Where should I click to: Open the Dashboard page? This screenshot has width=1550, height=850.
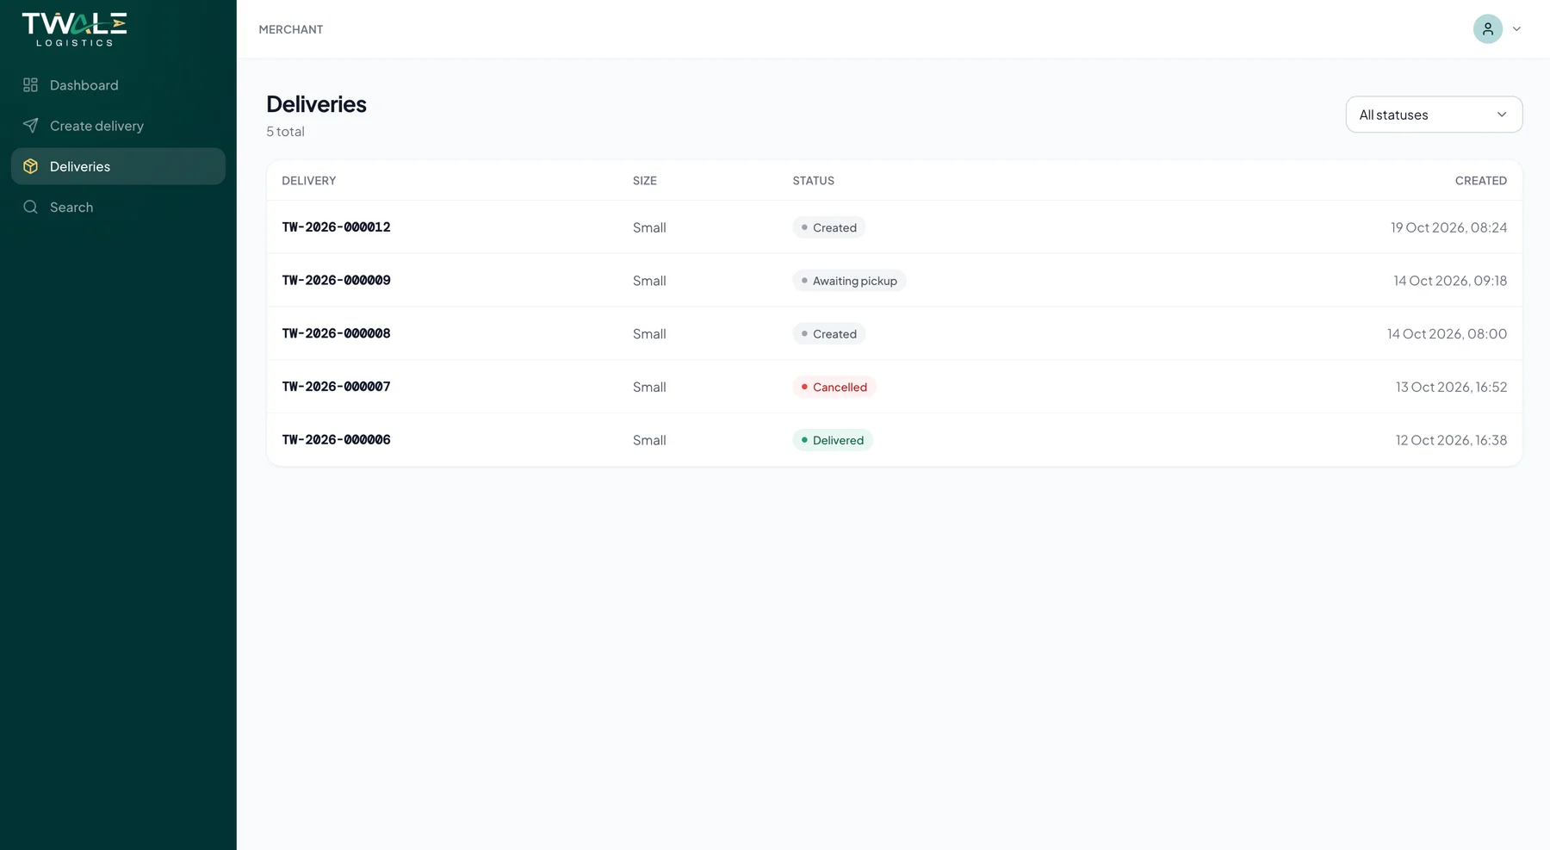click(x=118, y=85)
